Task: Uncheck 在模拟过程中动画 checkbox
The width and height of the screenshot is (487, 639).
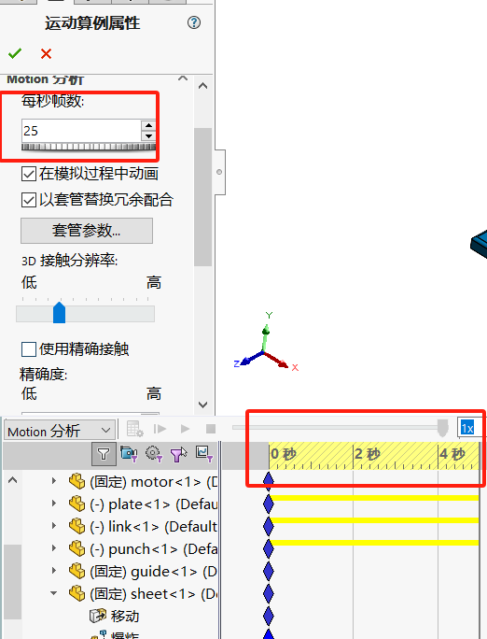Action: 29,174
